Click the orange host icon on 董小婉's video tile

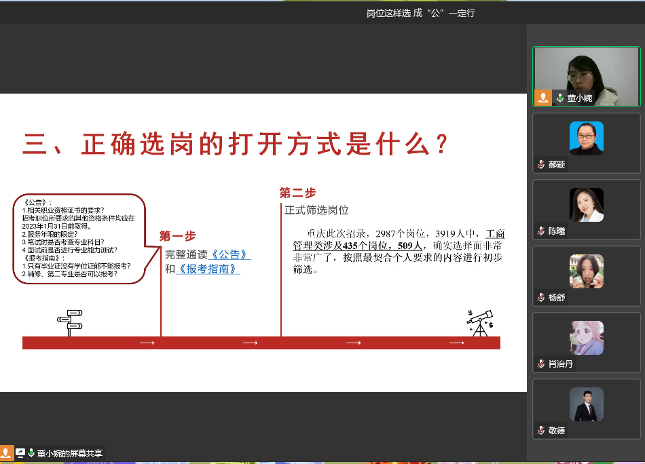pyautogui.click(x=543, y=98)
